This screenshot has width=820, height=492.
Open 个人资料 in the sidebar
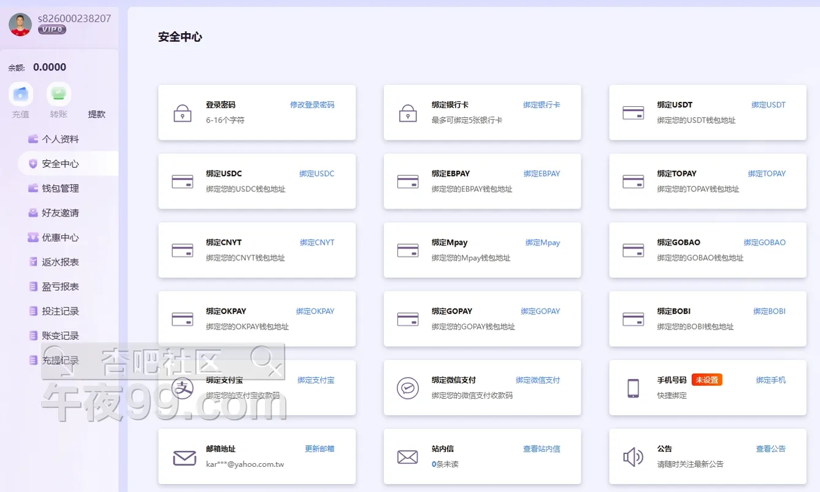point(60,139)
